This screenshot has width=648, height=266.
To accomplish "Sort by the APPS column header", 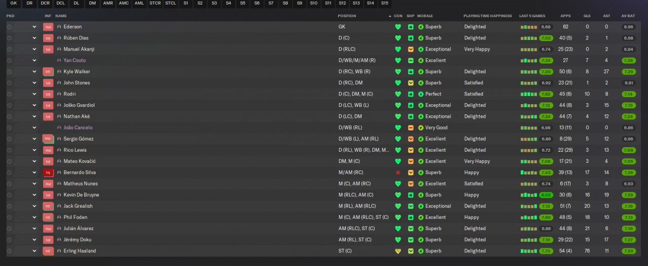I will [x=565, y=16].
